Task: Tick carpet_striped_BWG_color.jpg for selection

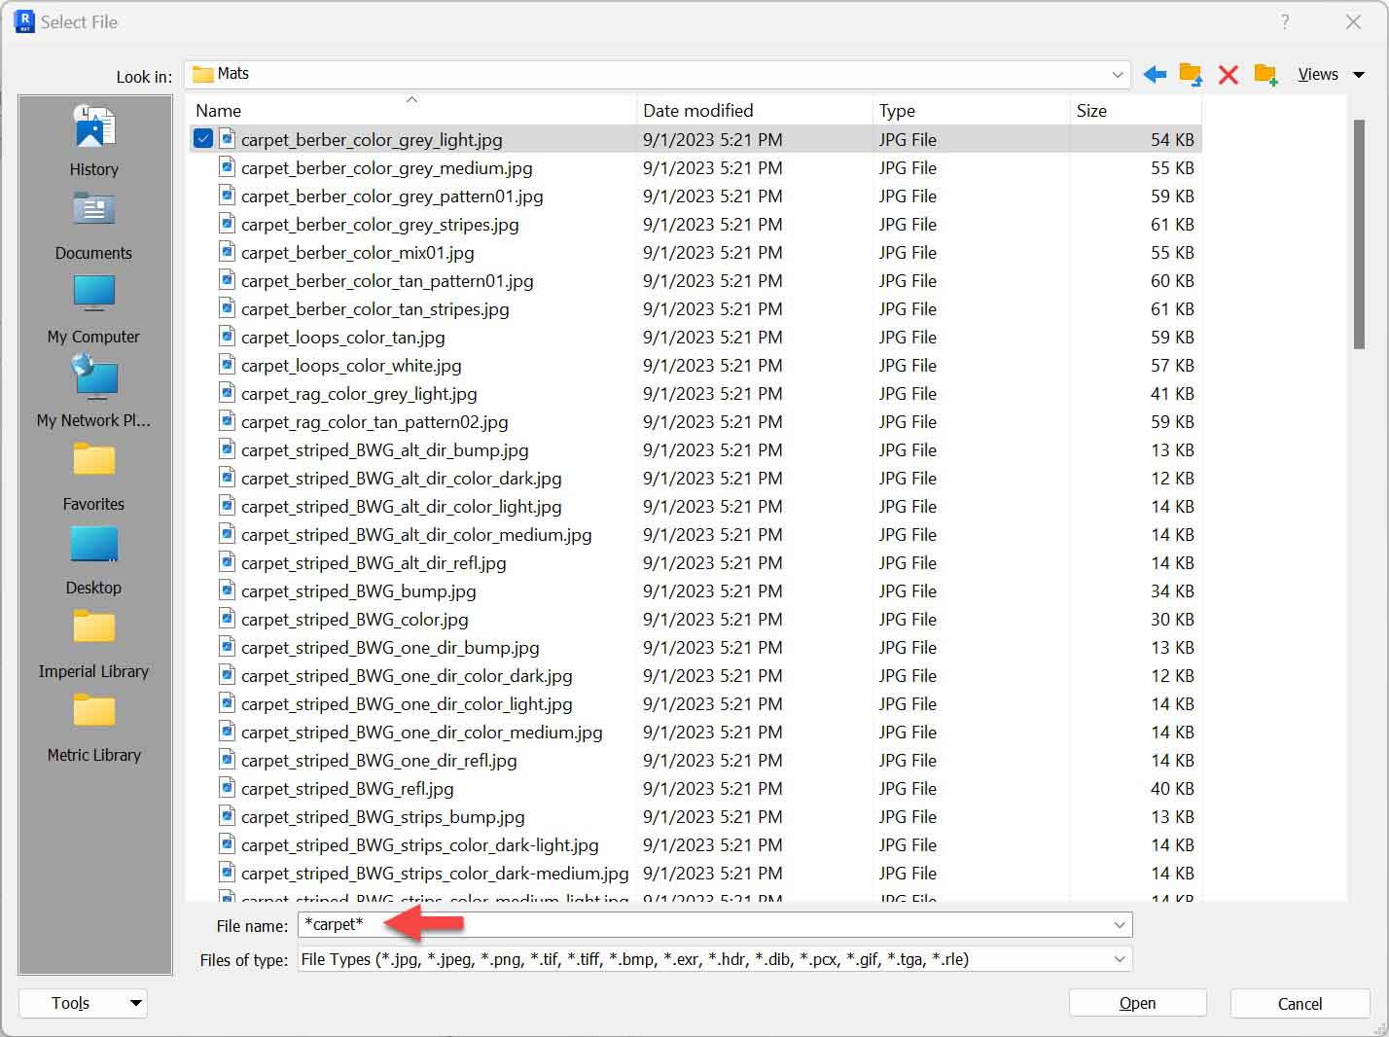Action: [202, 620]
